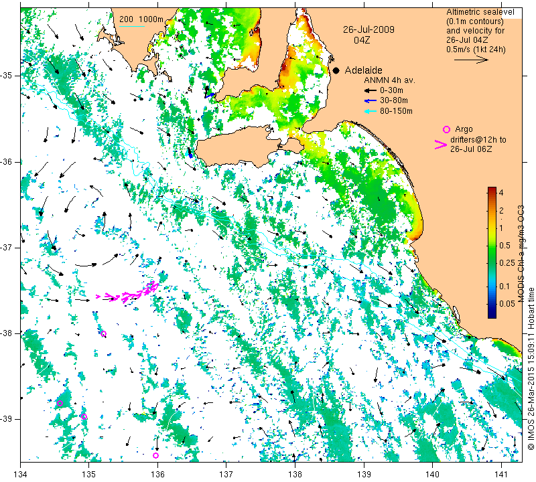Click the Argo float marker near 134.6, -38.8

pos(60,403)
